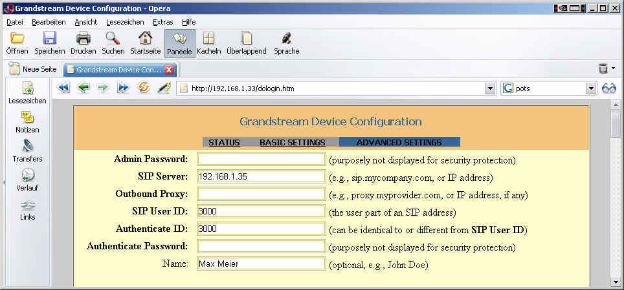
Task: Click the fast forward navigation button
Action: [123, 88]
